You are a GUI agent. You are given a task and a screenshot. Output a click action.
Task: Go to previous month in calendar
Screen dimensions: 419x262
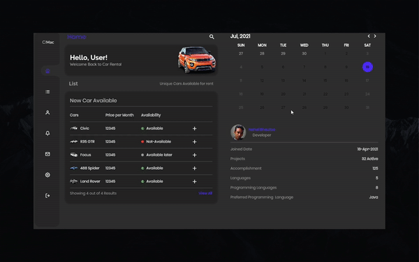369,36
